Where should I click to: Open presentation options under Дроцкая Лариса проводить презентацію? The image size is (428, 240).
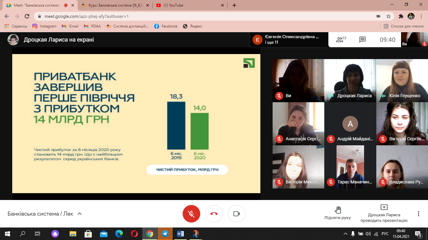point(384,213)
